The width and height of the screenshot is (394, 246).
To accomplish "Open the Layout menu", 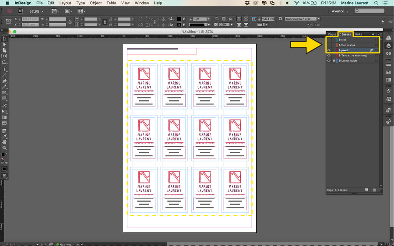I will 65,3.
